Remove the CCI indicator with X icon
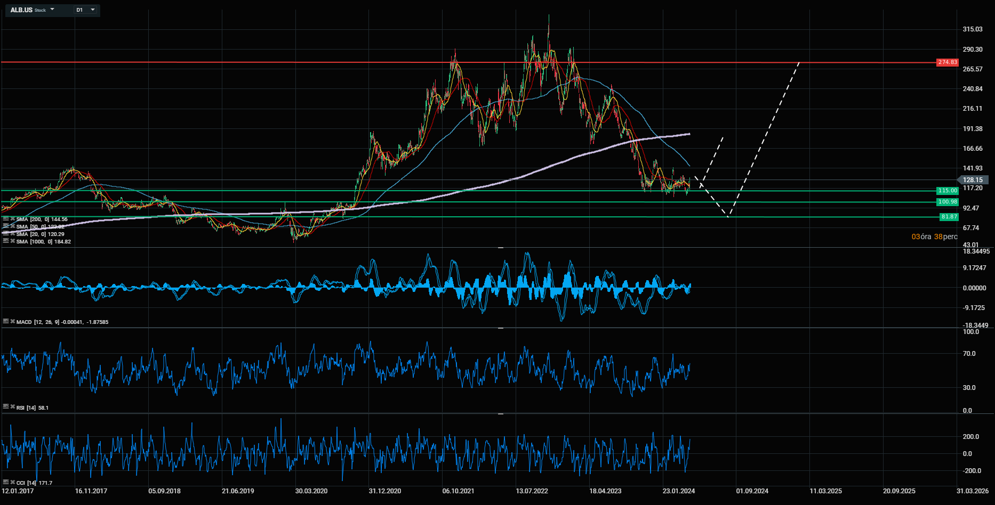The image size is (995, 505). click(12, 483)
